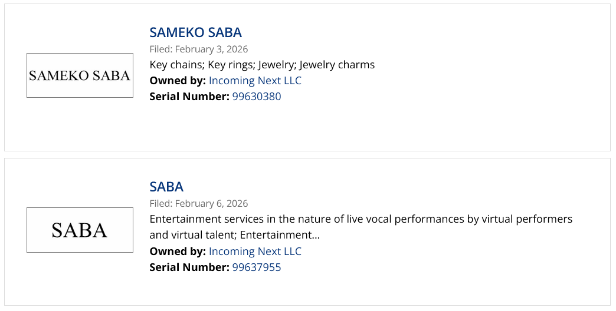
Task: Open serial number 99637955 link
Action: [x=256, y=267]
